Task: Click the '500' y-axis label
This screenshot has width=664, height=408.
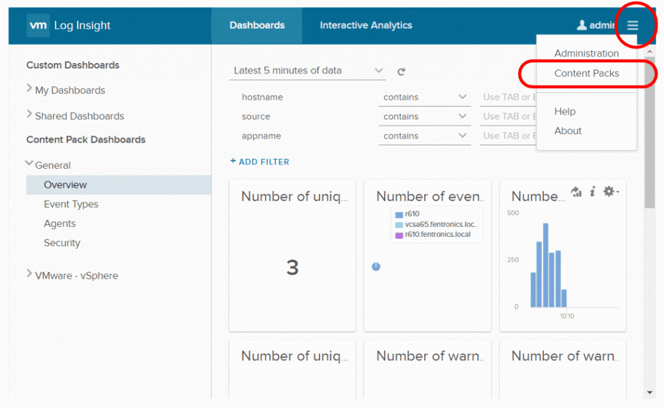Action: (x=513, y=213)
